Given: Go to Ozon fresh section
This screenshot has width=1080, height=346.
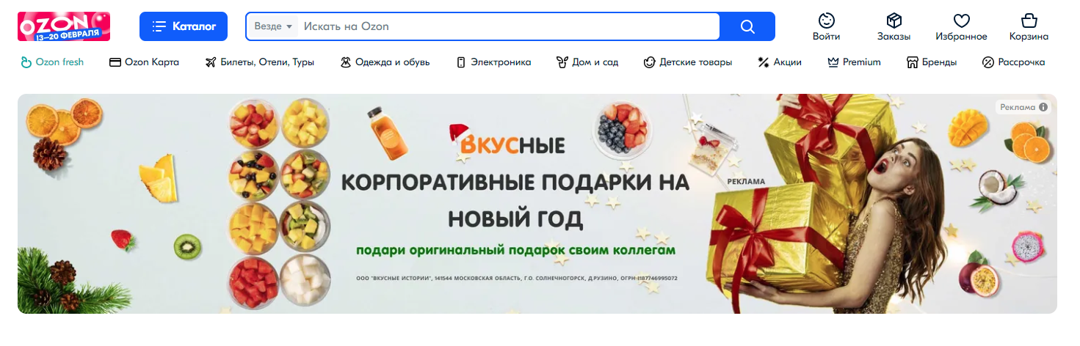Looking at the screenshot, I should click(x=52, y=62).
